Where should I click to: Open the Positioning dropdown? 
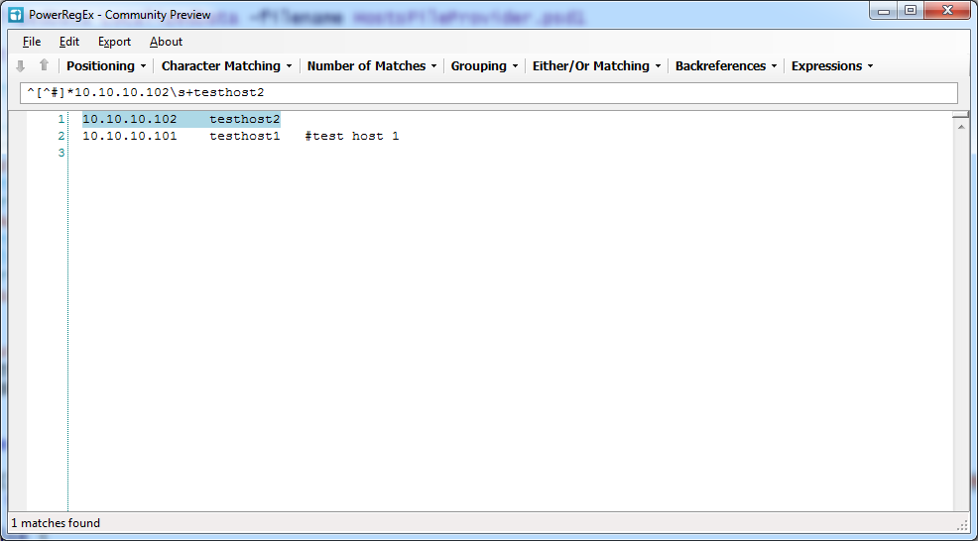106,65
